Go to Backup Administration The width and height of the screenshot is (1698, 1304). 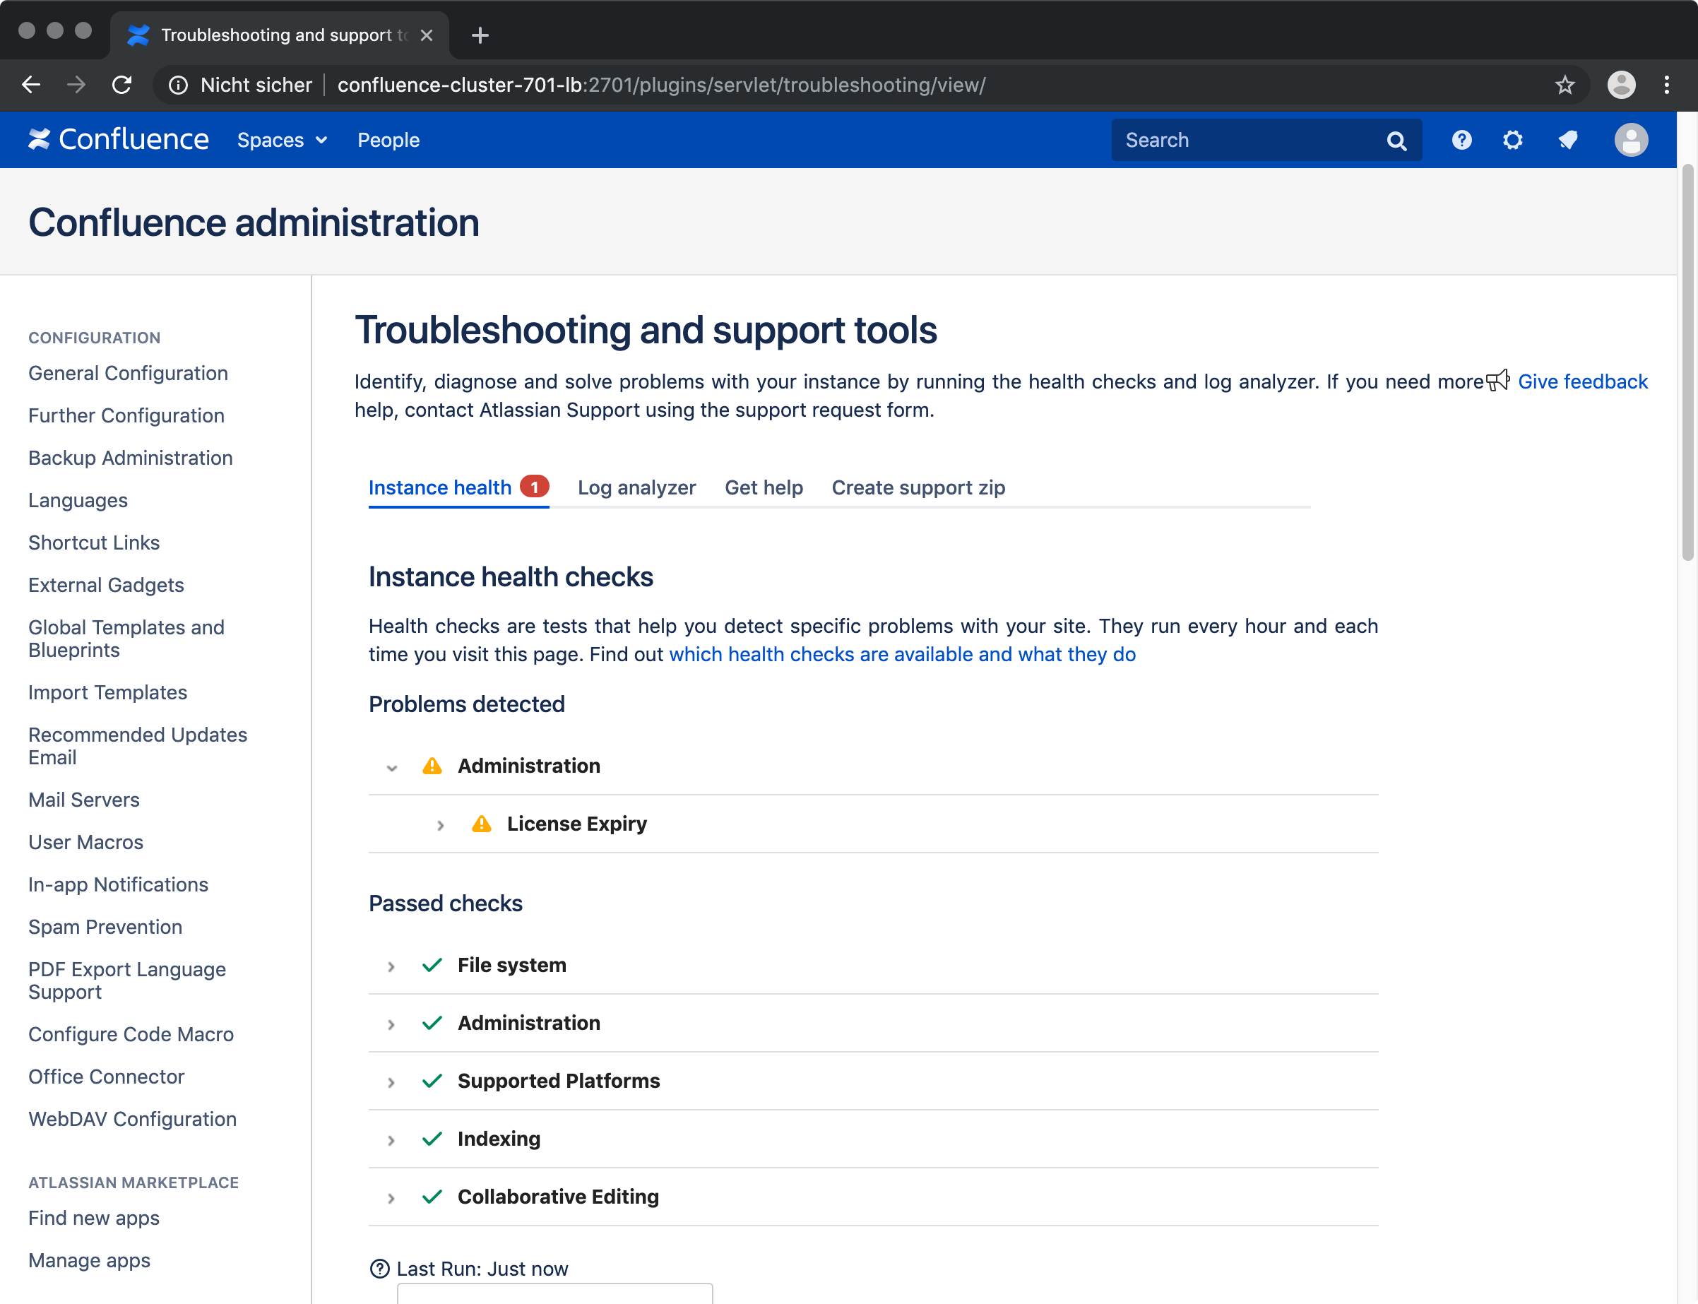click(131, 458)
